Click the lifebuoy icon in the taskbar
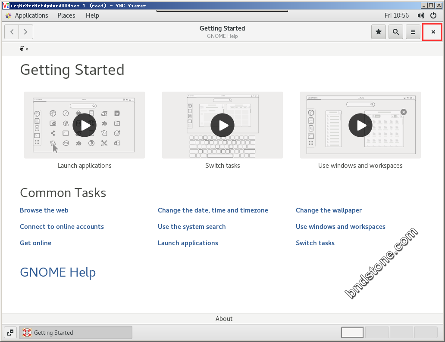 tap(27, 333)
